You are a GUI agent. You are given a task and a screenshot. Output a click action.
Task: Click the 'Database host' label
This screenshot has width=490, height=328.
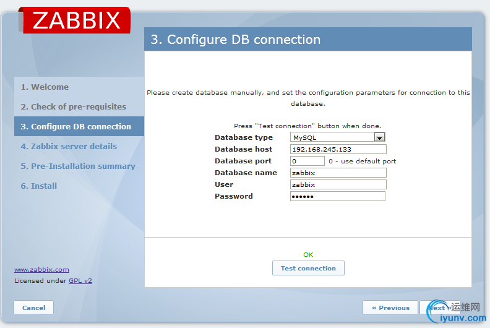pyautogui.click(x=243, y=149)
